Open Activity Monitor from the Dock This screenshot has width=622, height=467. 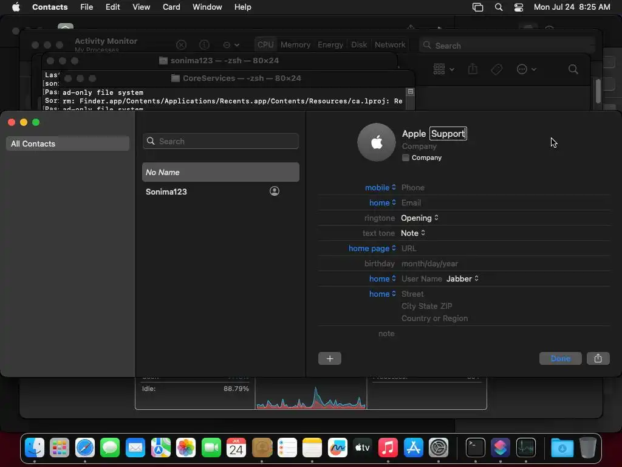526,448
